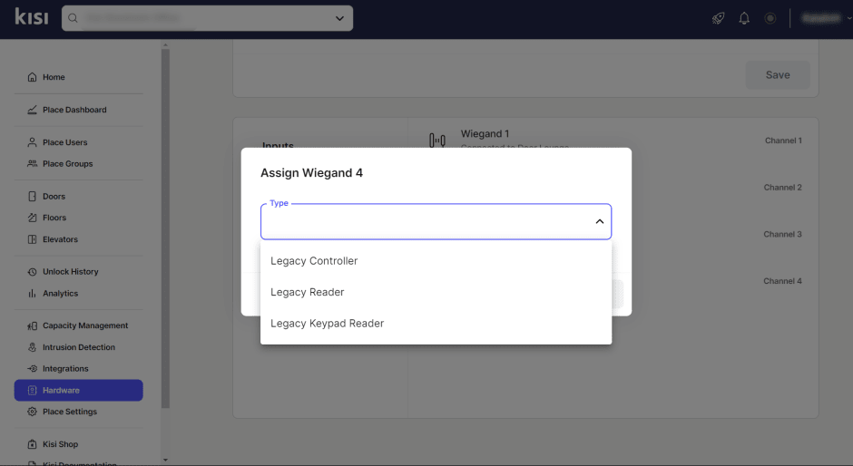
Task: Click the Save button
Action: click(x=778, y=75)
